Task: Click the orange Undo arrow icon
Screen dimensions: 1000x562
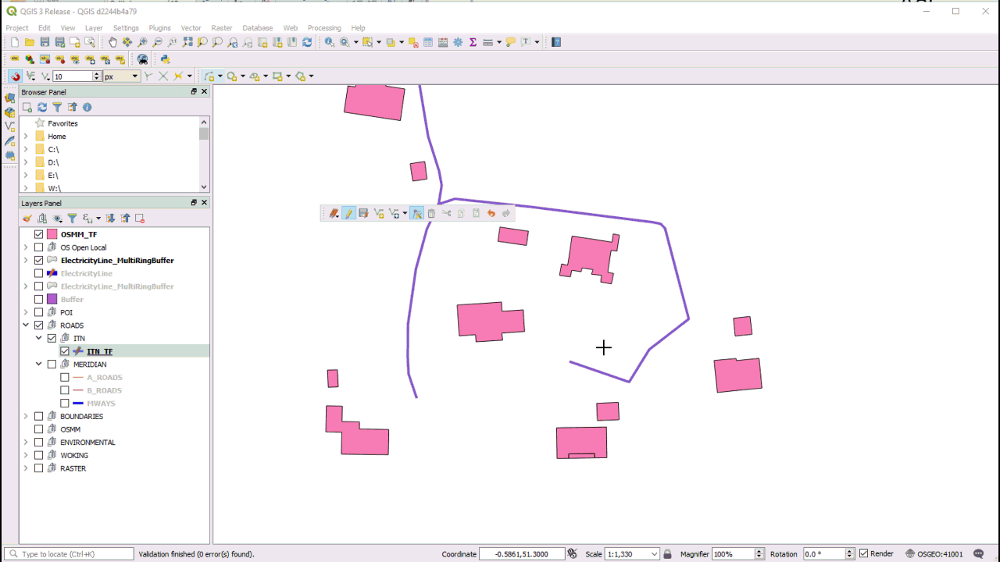Action: tap(491, 213)
